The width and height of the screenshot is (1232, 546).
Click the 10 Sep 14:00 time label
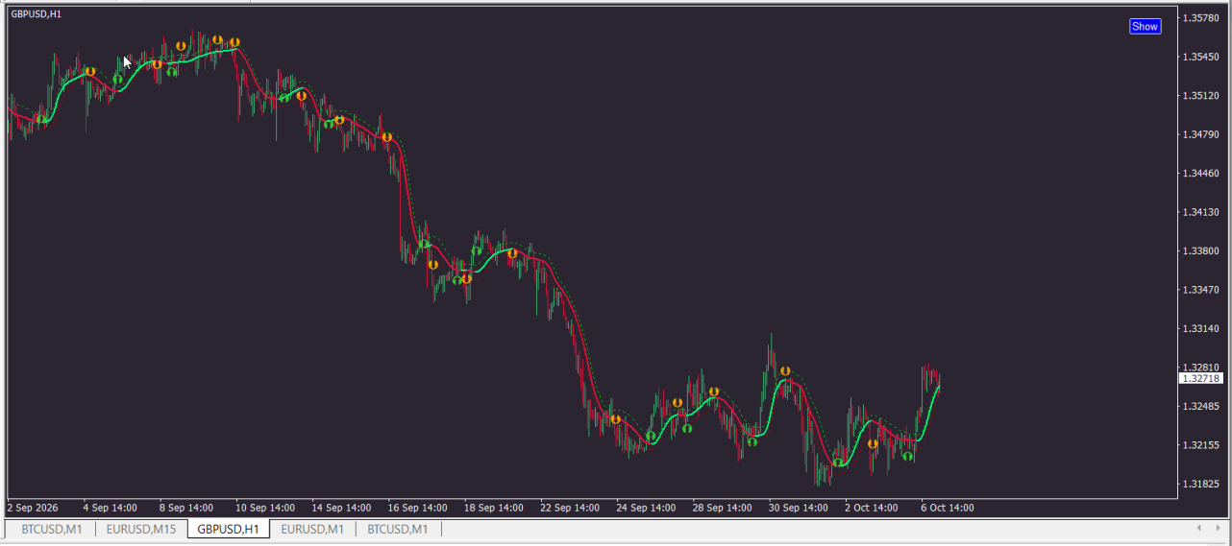[x=265, y=508]
